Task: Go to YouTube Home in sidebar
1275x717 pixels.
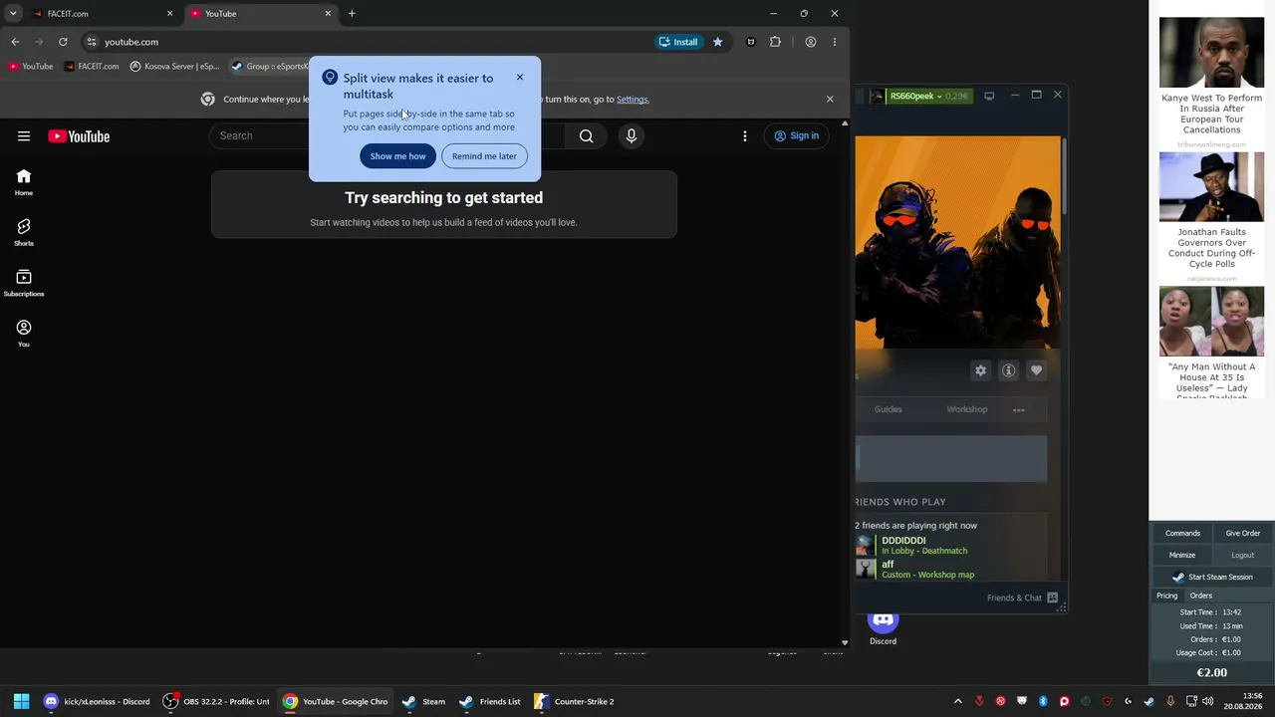Action: coord(24,182)
